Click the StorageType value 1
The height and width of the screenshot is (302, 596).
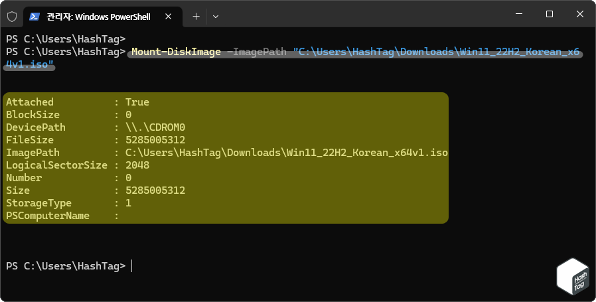(129, 202)
